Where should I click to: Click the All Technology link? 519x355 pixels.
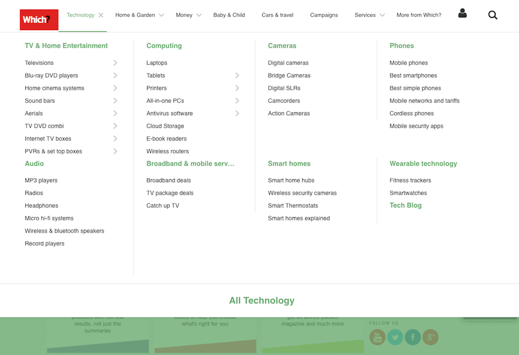coord(262,301)
